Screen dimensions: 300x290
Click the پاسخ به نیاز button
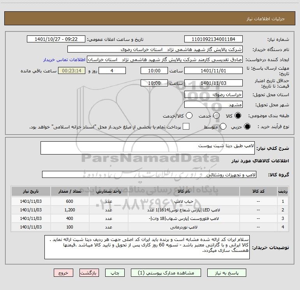226,273
